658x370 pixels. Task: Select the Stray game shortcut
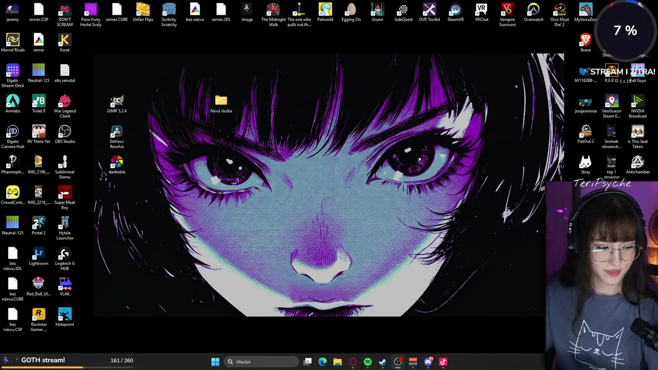tap(586, 164)
